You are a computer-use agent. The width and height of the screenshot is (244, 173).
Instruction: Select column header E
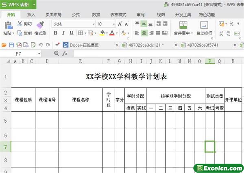pos(81,61)
